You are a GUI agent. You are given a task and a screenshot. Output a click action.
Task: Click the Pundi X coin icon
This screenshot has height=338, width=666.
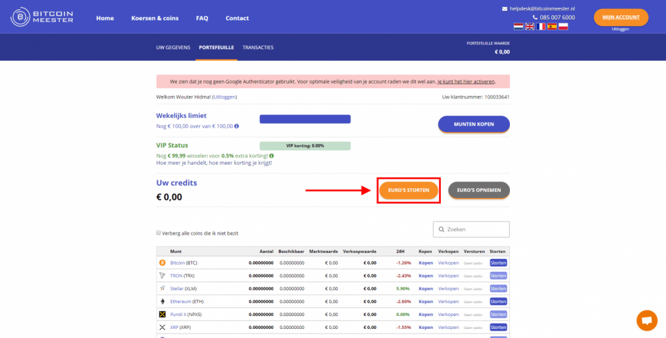pos(162,314)
